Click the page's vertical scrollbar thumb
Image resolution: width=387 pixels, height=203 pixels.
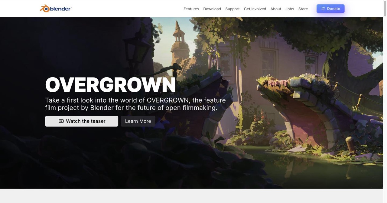click(x=385, y=9)
